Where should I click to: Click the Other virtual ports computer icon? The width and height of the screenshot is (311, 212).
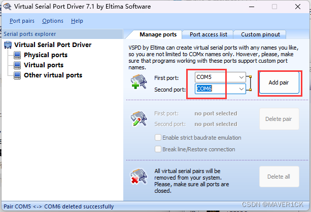[x=17, y=75]
